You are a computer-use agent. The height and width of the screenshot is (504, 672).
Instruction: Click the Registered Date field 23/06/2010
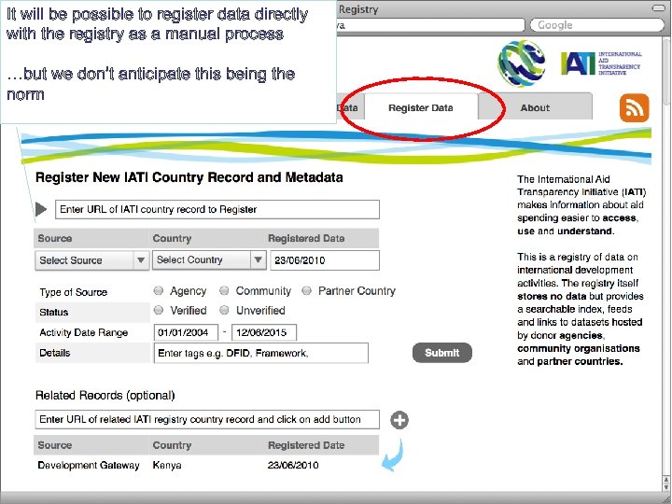325,260
